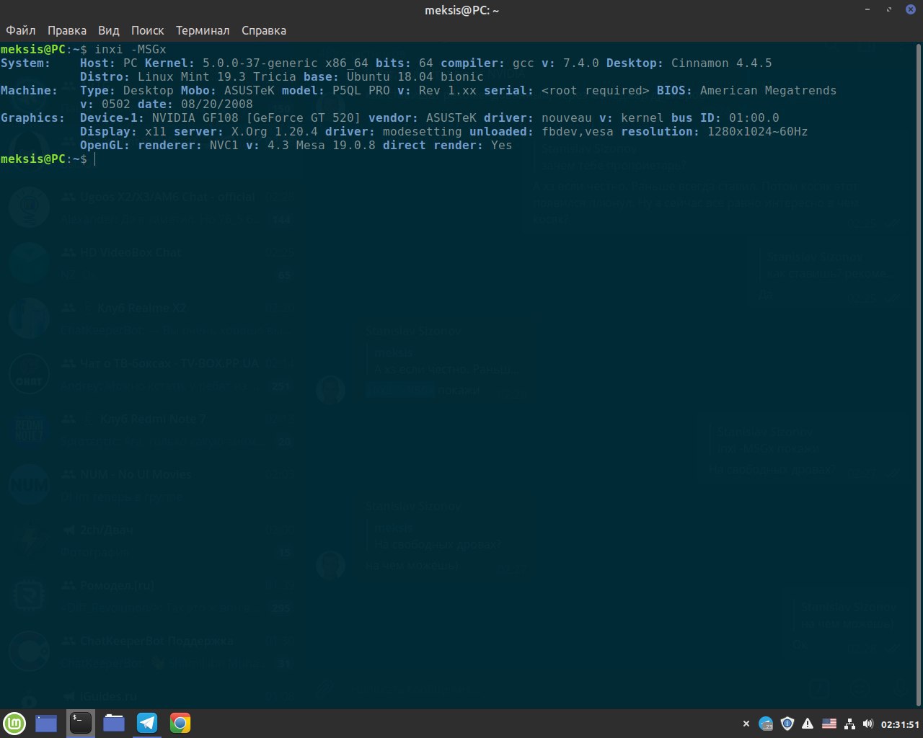Click the text 'Mesa 19.0.8'
Viewport: 923px width, 738px height.
[336, 145]
